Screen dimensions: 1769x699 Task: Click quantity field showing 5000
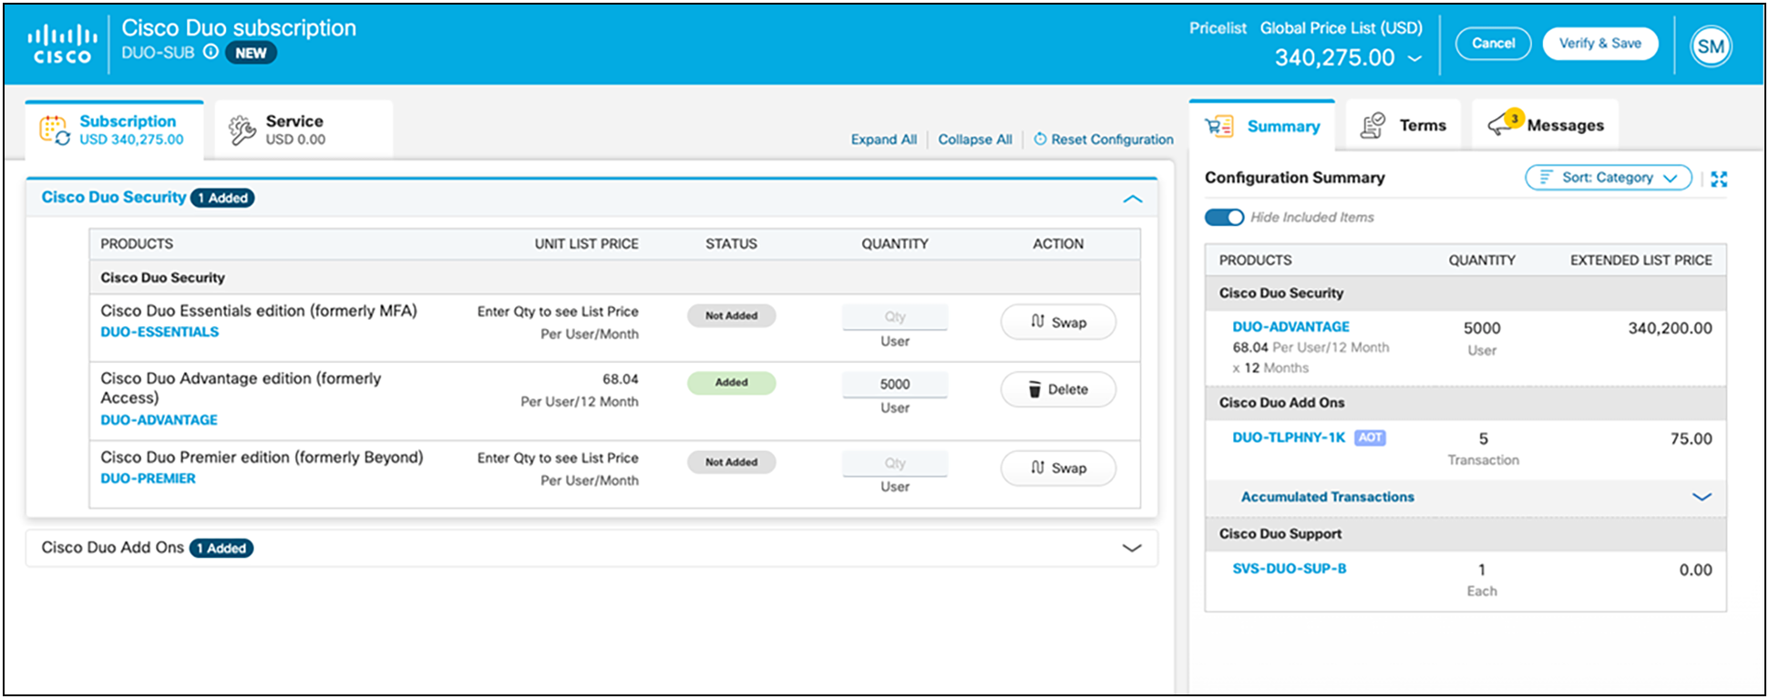pyautogui.click(x=895, y=385)
